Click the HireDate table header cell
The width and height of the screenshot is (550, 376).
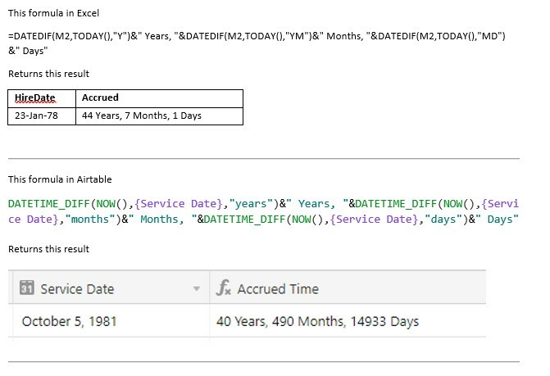point(42,98)
